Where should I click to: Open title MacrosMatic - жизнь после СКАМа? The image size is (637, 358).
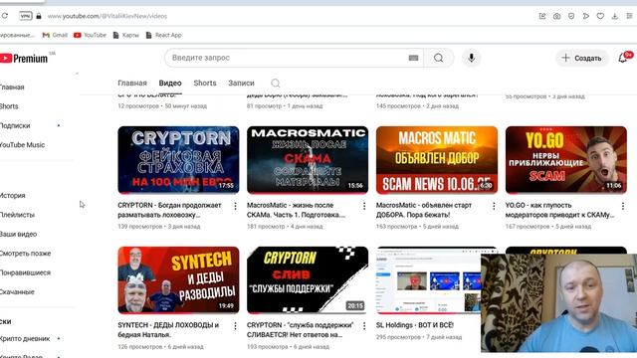[297, 210]
